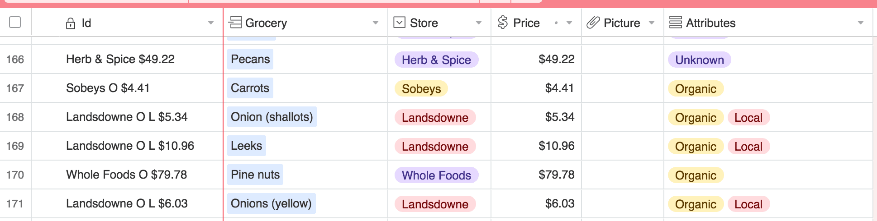Click the Price currency dollar icon
Screen dimensions: 877x221
coord(502,23)
